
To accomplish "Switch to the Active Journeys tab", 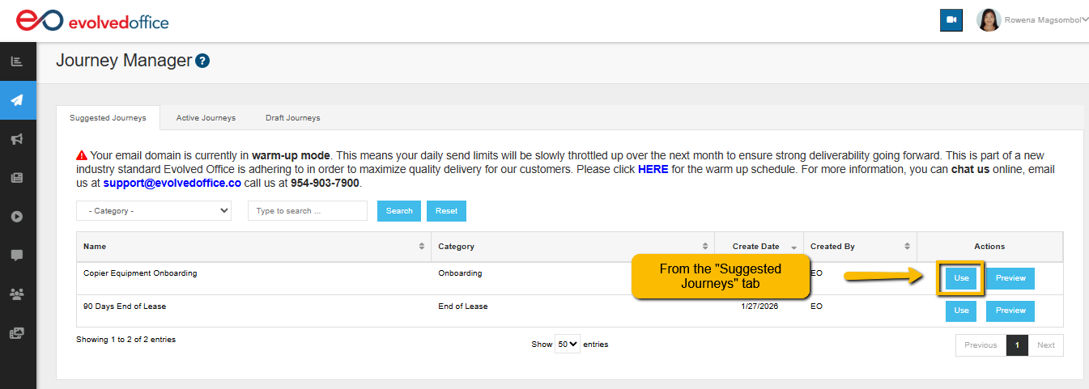I will [x=206, y=118].
